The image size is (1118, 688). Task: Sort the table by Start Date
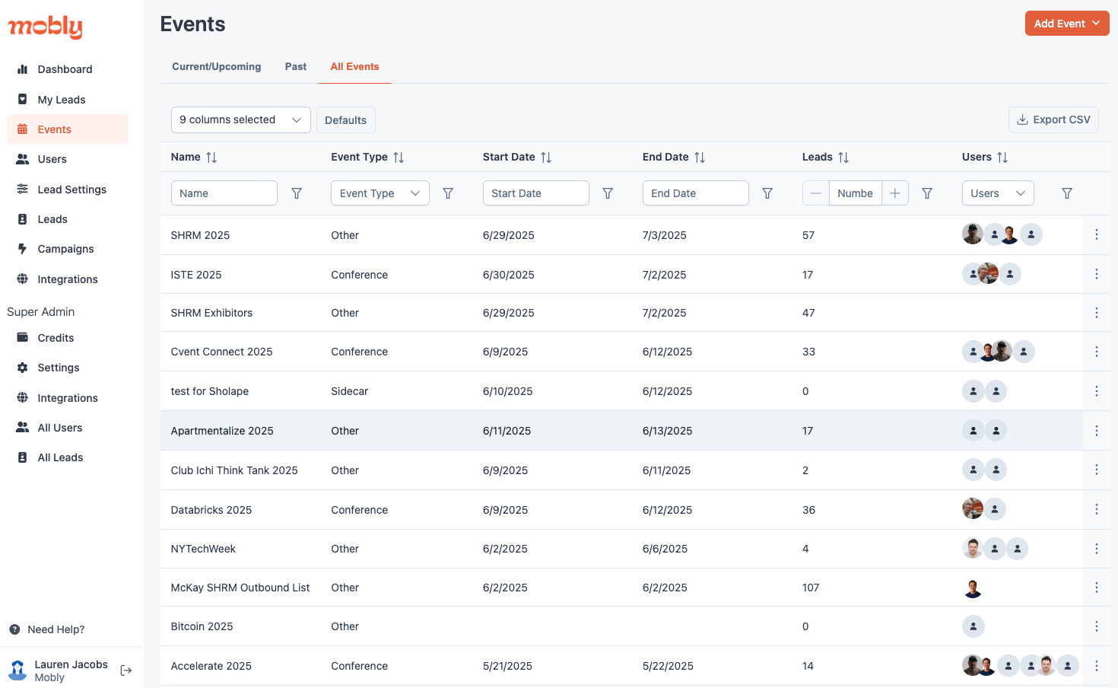546,158
